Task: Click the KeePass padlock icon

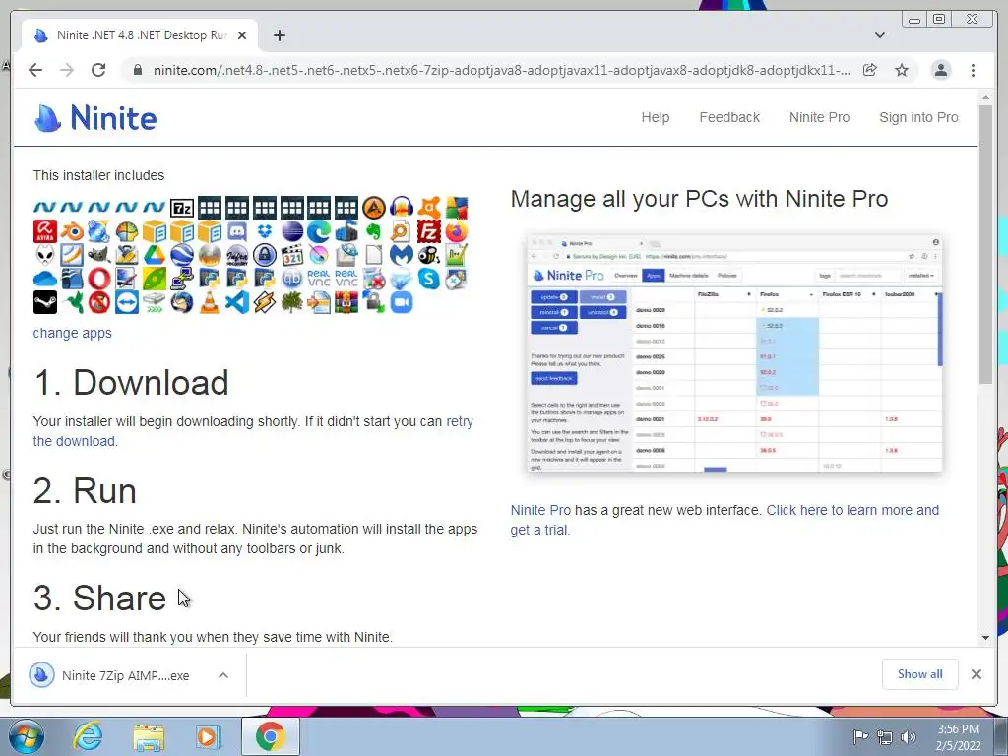Action: pyautogui.click(x=264, y=255)
